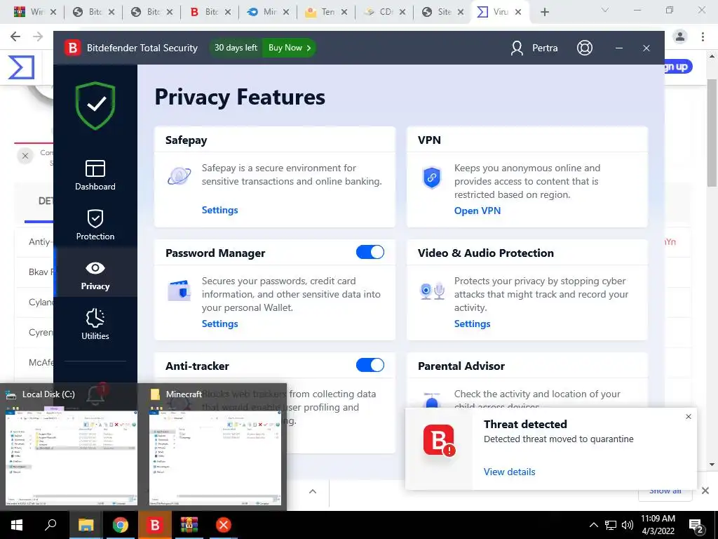The height and width of the screenshot is (539, 718).
Task: Switch to the Site browser tab
Action: point(442,12)
